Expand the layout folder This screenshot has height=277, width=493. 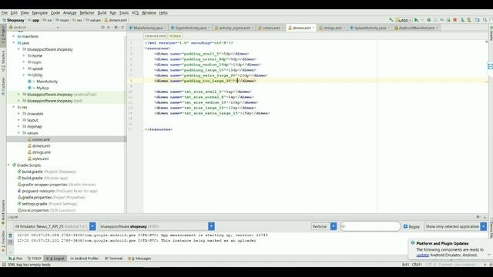tap(18, 120)
